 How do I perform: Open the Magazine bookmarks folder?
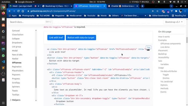pyautogui.click(x=58, y=16)
